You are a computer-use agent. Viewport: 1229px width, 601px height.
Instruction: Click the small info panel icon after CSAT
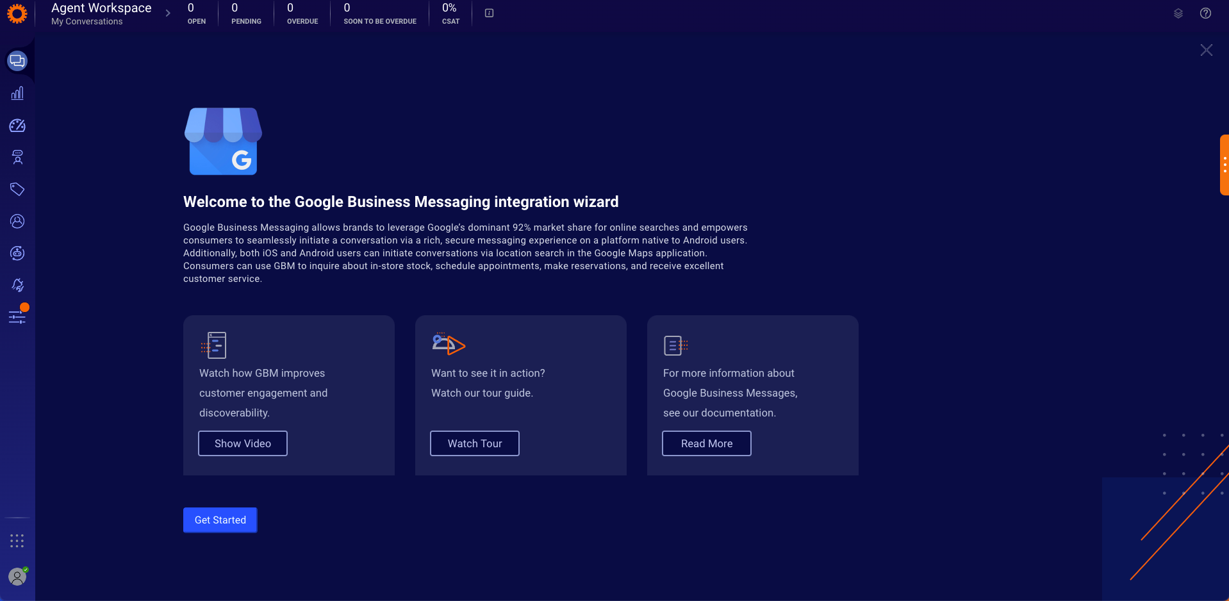[489, 13]
